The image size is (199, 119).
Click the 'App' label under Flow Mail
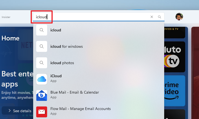coord(53,114)
